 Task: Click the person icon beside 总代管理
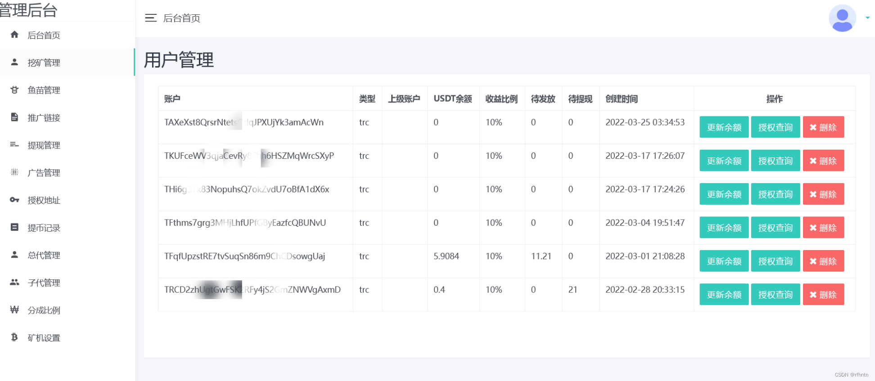pos(14,255)
